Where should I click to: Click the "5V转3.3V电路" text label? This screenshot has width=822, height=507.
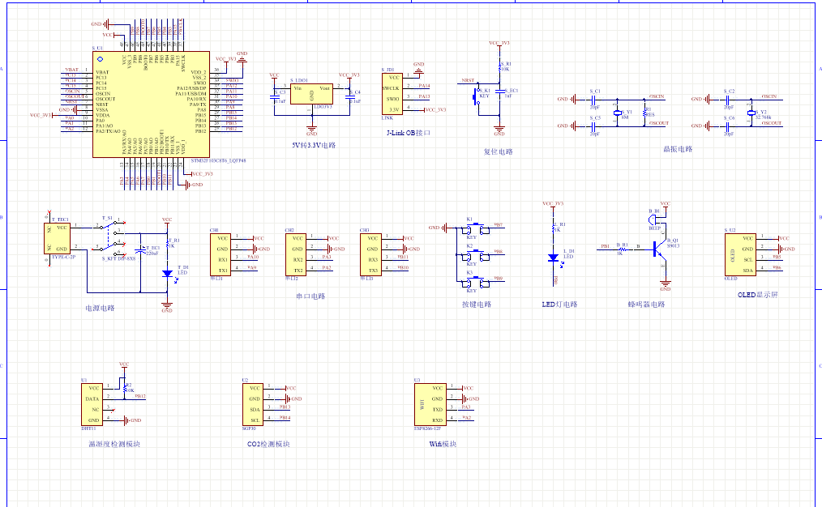314,146
